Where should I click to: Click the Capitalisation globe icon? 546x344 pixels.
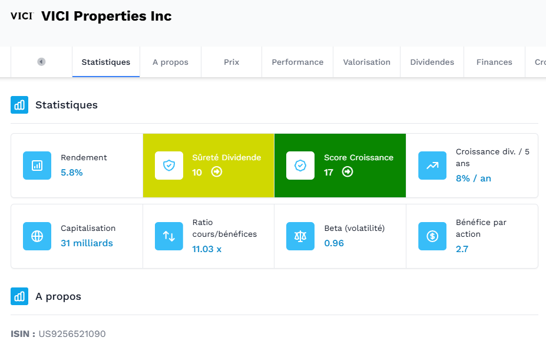coord(37,236)
